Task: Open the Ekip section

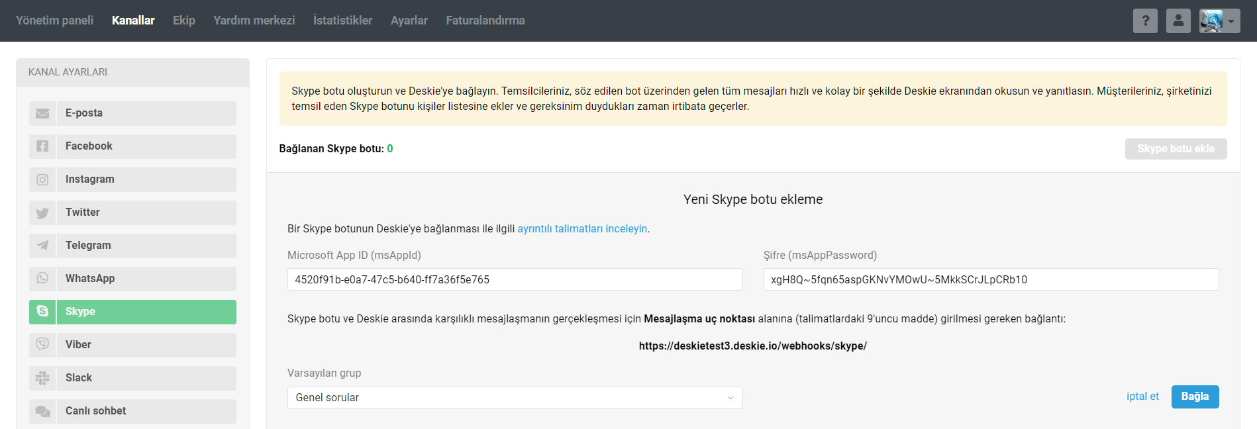Action: 184,21
